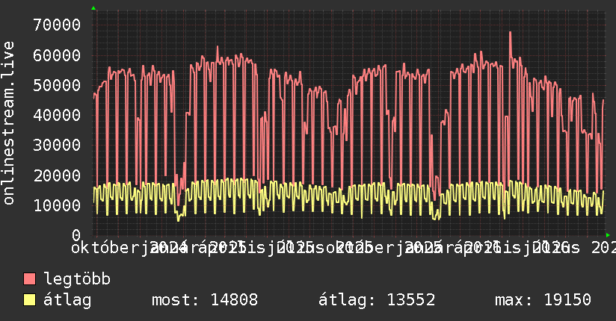Click the 40000 y-axis label
Image resolution: width=616 pixels, height=321 pixels.
coord(57,116)
